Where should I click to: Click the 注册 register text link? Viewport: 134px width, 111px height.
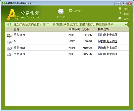(x=126, y=9)
